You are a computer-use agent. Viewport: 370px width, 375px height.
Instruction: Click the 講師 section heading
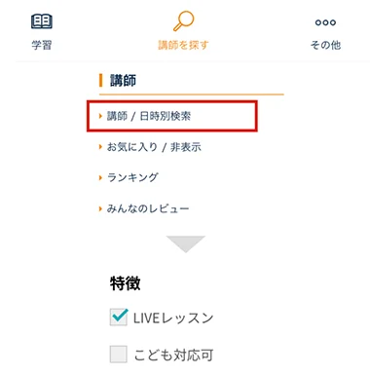[123, 80]
